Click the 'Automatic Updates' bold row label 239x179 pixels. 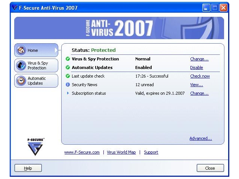pos(92,67)
